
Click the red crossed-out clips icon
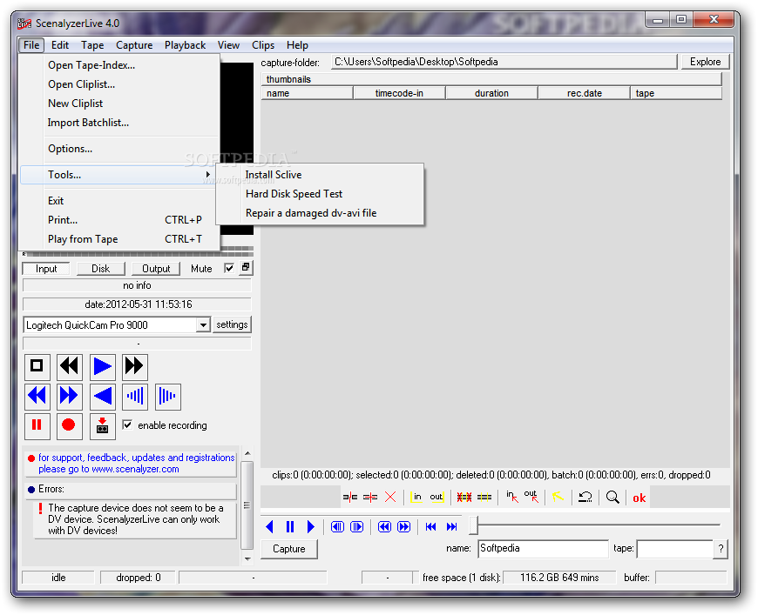pyautogui.click(x=464, y=498)
